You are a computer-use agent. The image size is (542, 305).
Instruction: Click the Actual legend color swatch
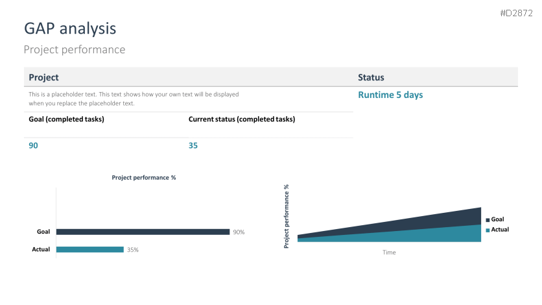click(x=488, y=230)
